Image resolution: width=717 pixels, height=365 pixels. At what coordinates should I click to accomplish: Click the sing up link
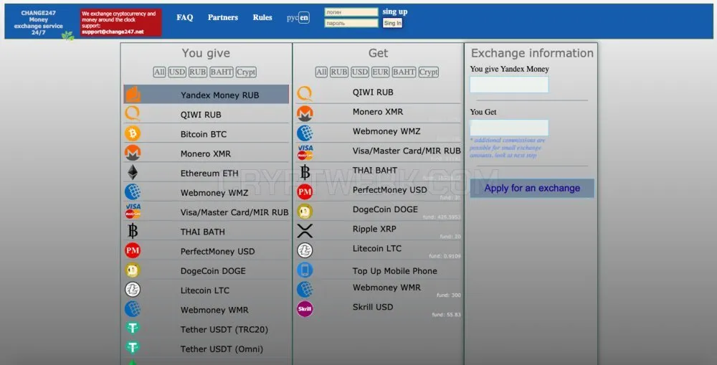[x=395, y=11]
